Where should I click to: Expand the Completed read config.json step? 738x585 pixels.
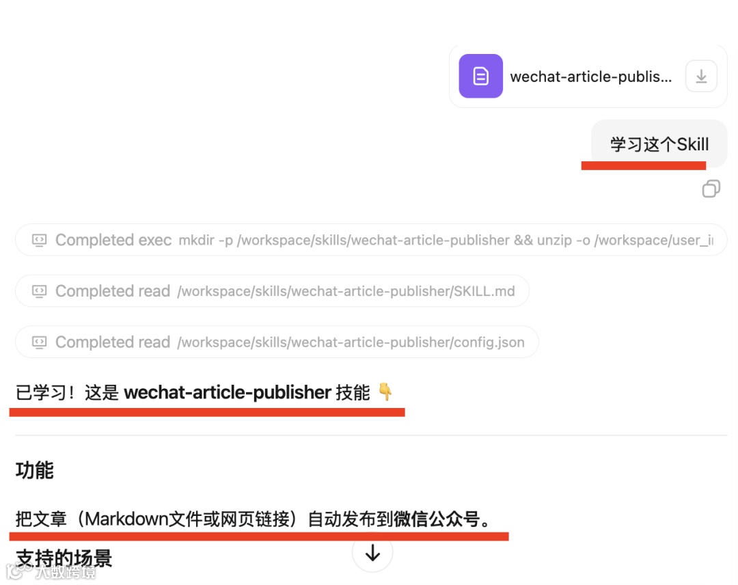tap(277, 342)
